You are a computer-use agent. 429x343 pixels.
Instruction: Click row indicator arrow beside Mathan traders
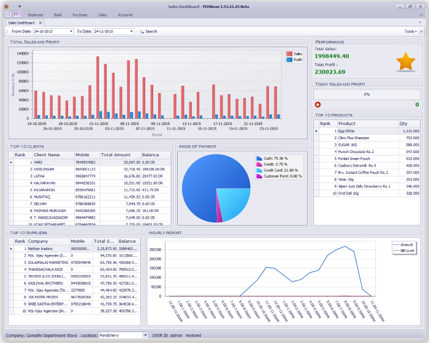[11, 249]
